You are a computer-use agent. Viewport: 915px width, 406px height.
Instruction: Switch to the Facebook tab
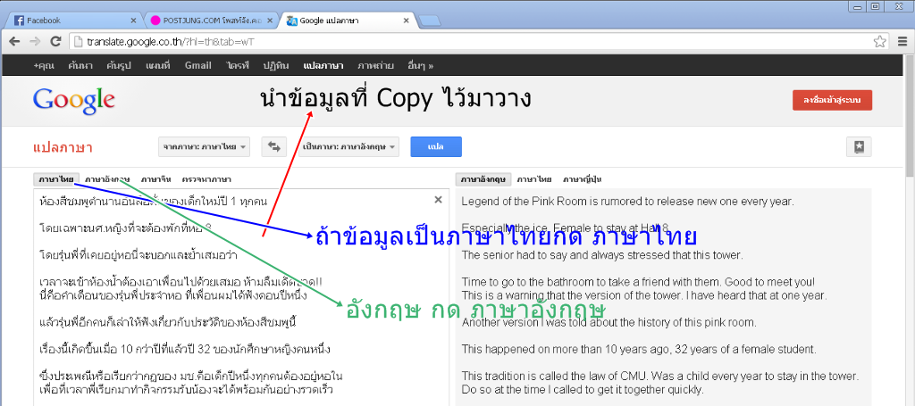71,20
